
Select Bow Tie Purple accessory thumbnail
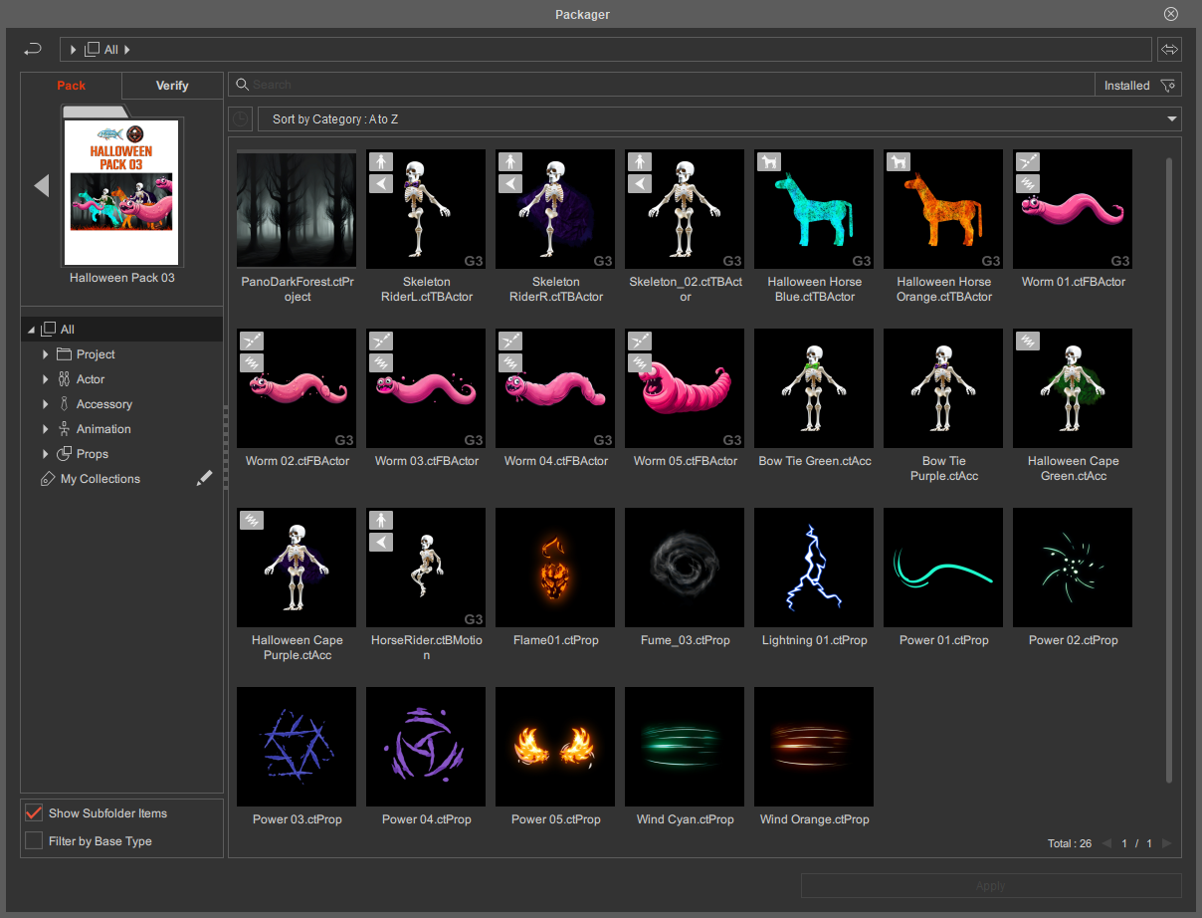pyautogui.click(x=943, y=388)
